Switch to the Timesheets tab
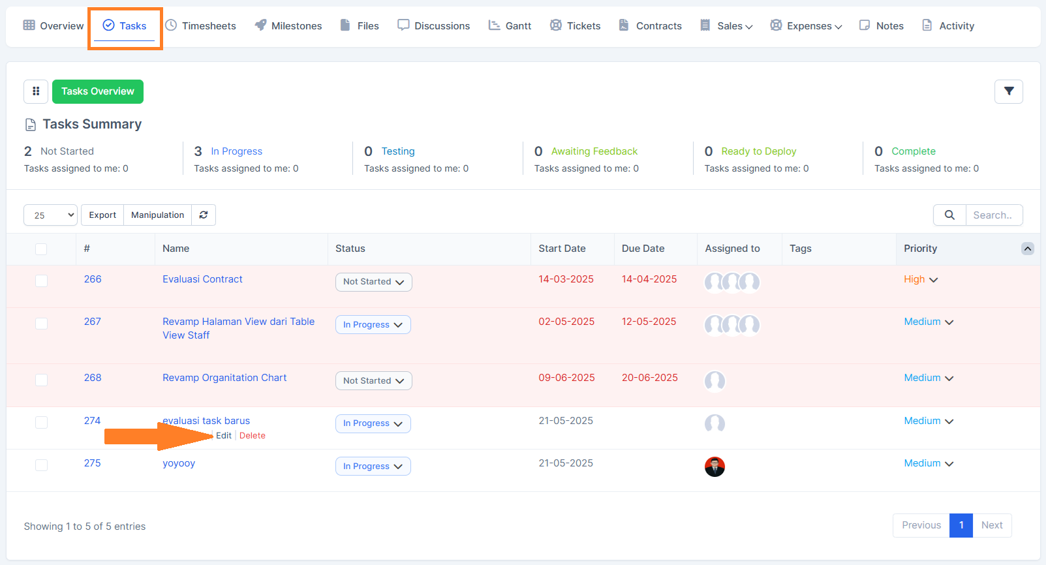Viewport: 1046px width, 565px height. [x=200, y=26]
